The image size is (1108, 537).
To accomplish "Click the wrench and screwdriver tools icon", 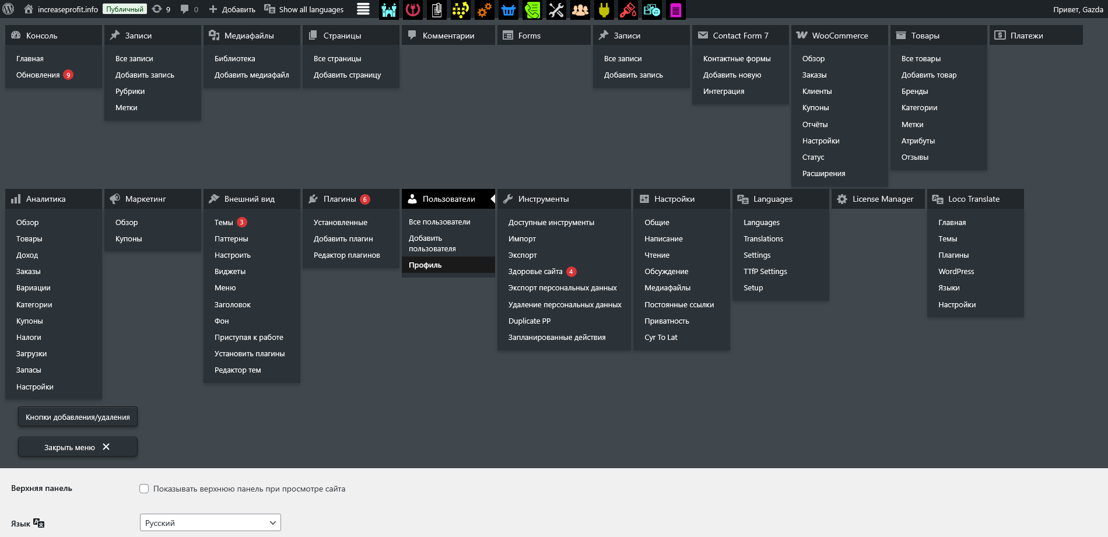I will click(556, 9).
